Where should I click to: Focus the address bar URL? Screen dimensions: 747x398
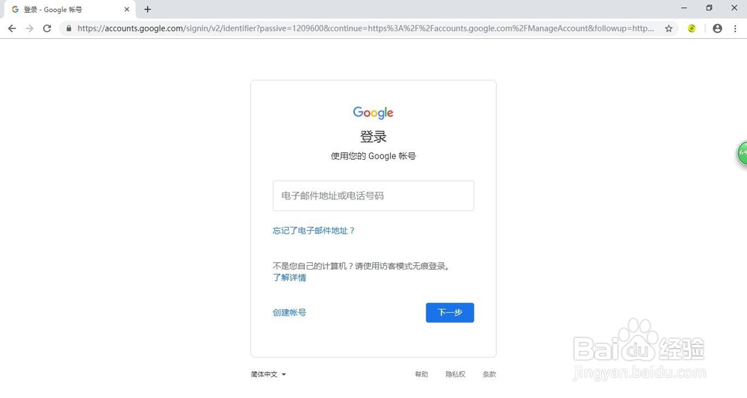click(x=365, y=28)
